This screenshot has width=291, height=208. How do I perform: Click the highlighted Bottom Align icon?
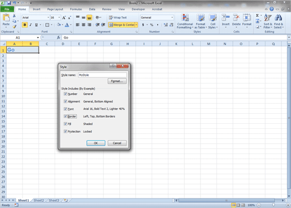(x=90, y=17)
